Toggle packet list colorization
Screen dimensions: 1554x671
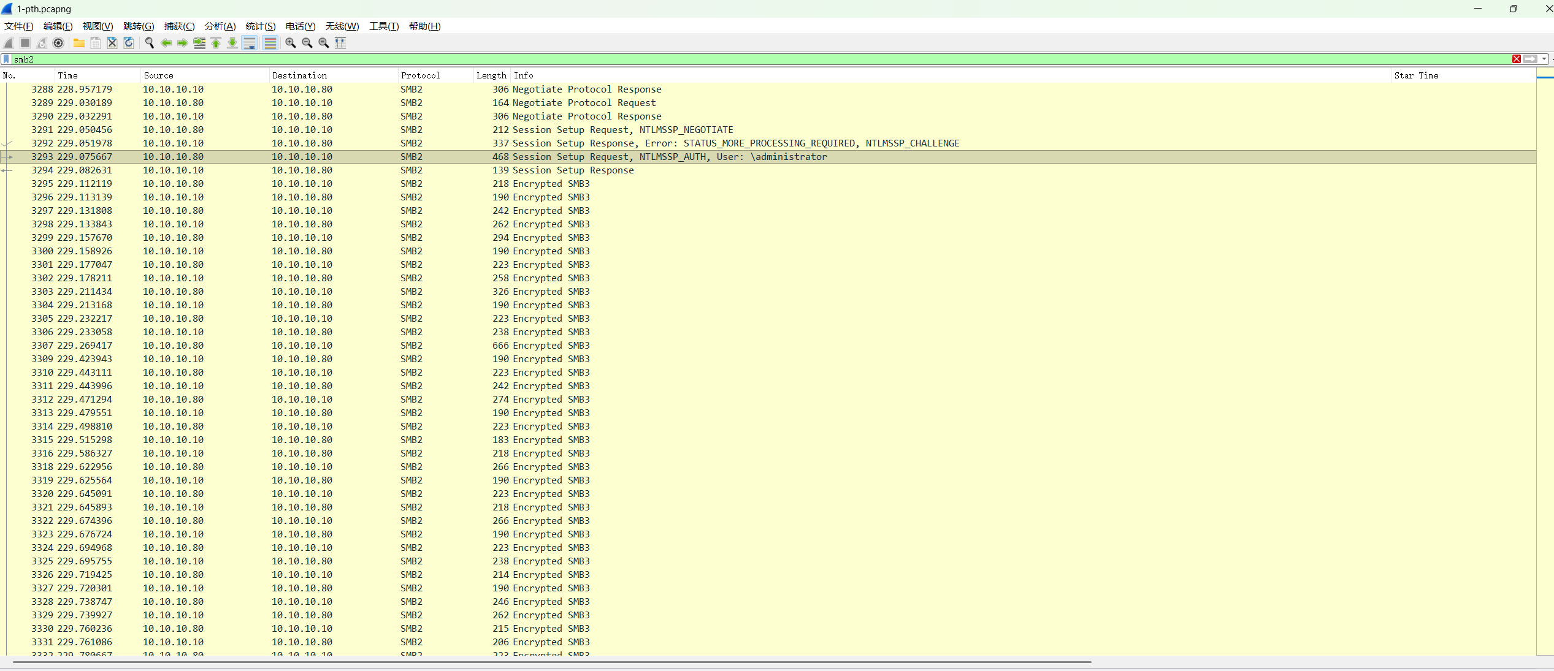click(x=270, y=43)
